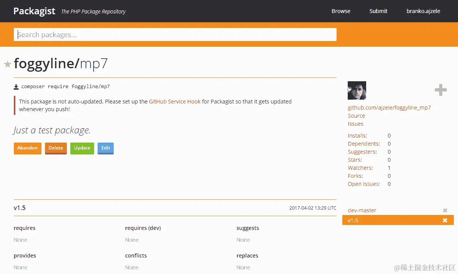Viewport: 458px width, 274px height.
Task: Click the Stars label
Action: (x=355, y=160)
